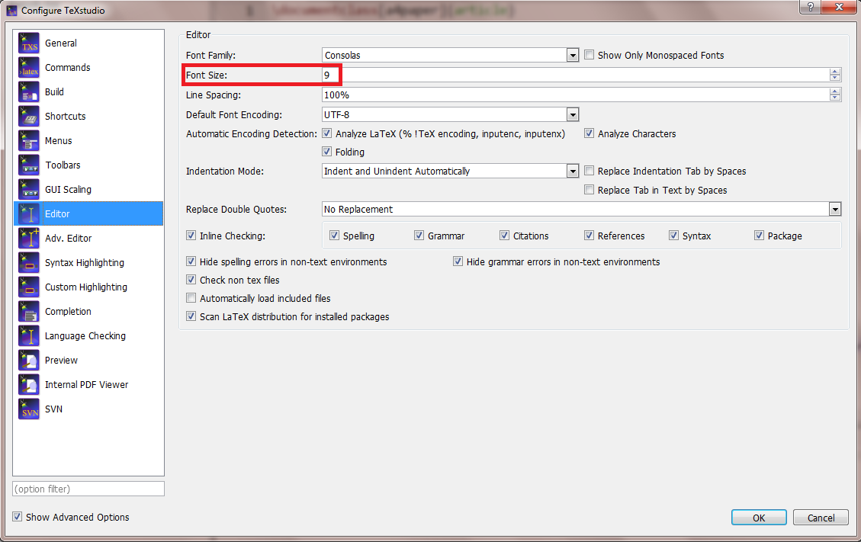
Task: Click OK to apply settings
Action: click(759, 518)
